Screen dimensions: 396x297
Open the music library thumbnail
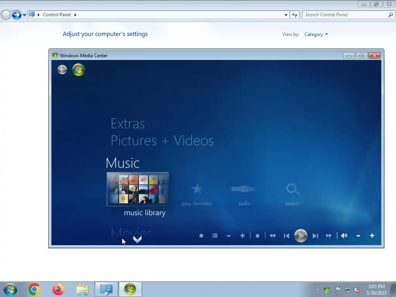tap(138, 189)
